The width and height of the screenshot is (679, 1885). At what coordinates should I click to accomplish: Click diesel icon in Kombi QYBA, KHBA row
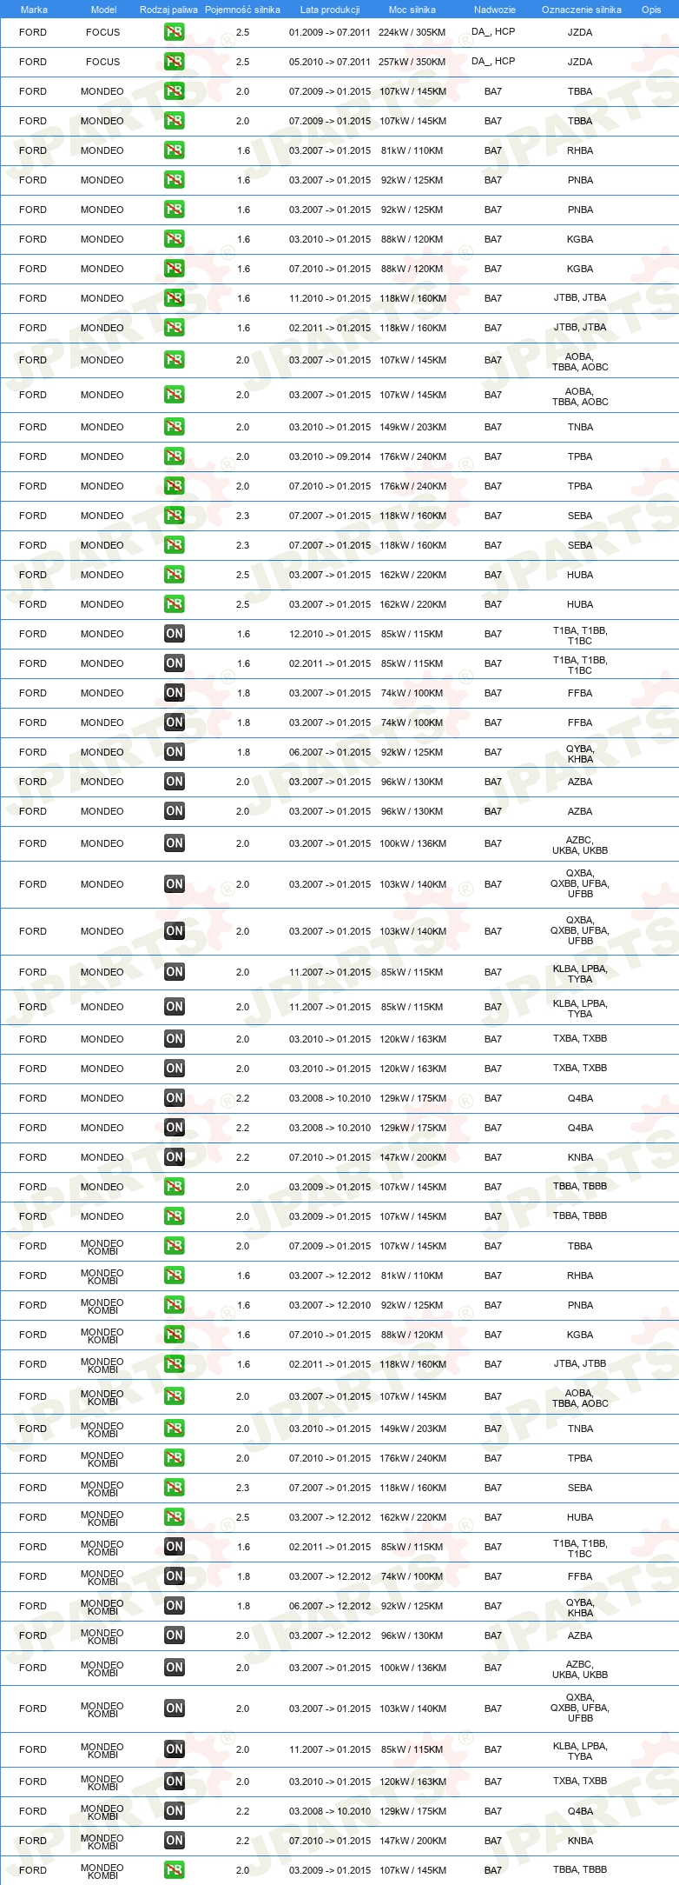click(174, 1606)
